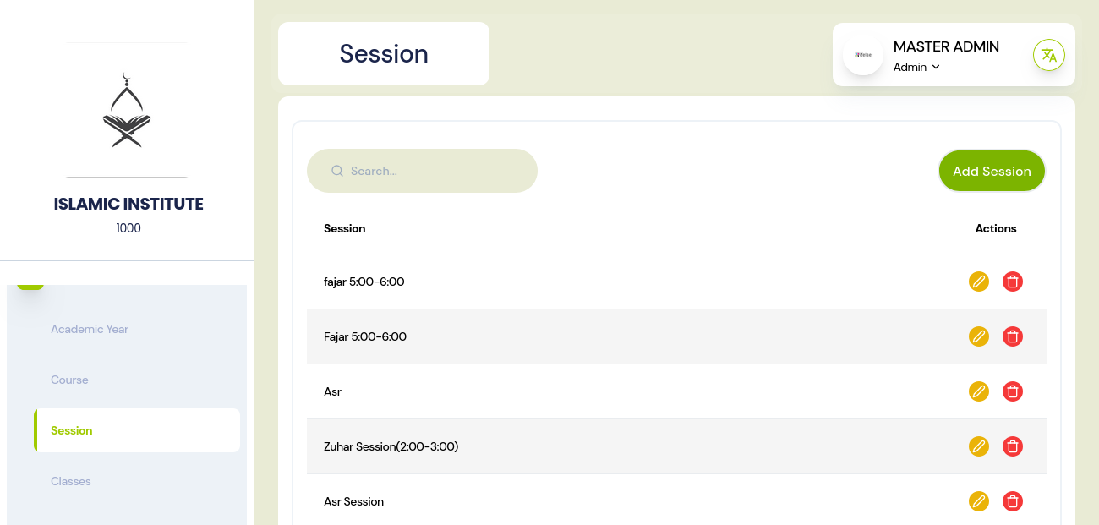The width and height of the screenshot is (1099, 525).
Task: Focus the Search sessions field
Action: click(x=431, y=171)
